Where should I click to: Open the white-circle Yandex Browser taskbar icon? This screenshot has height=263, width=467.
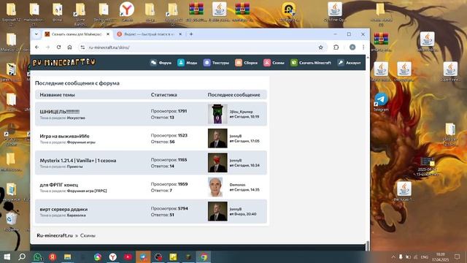point(113,256)
